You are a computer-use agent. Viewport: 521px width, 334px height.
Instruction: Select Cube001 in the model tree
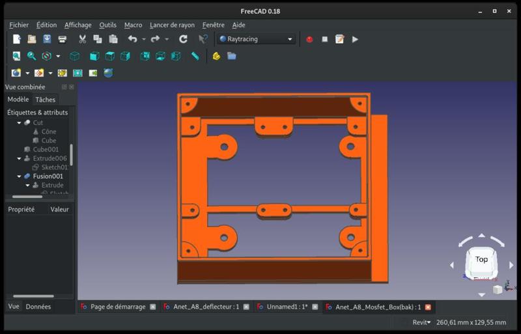click(46, 150)
